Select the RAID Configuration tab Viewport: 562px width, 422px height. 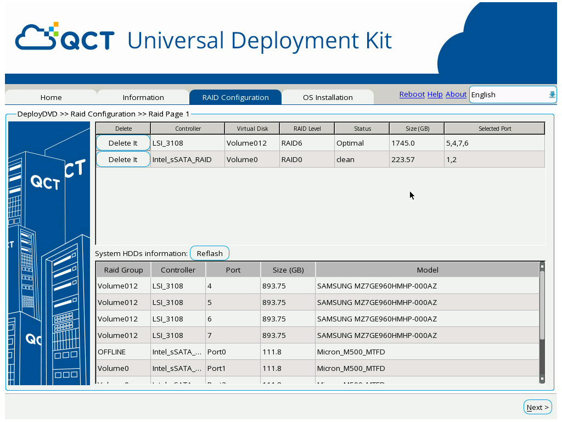[x=235, y=97]
